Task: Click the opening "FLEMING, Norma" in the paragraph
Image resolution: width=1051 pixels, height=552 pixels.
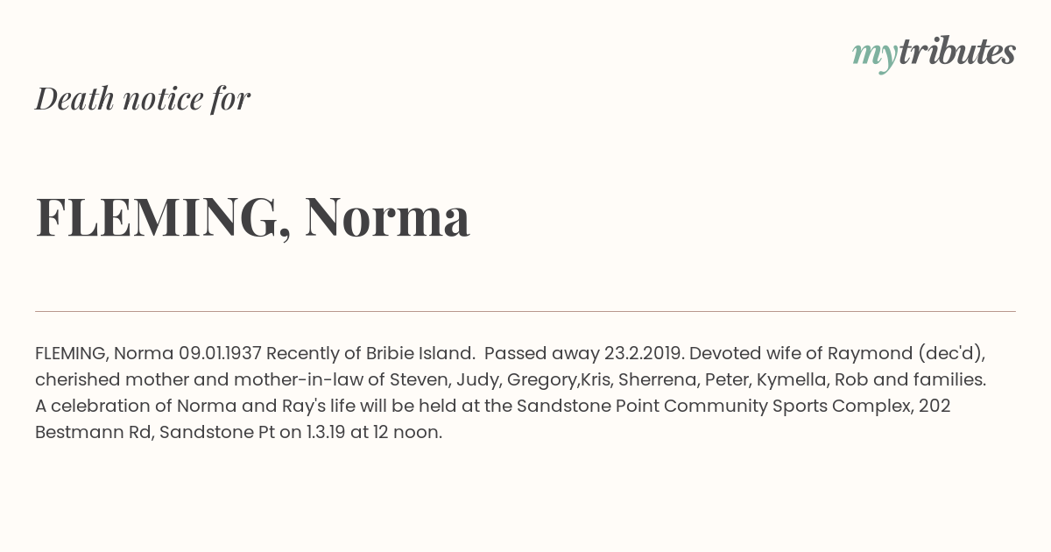Action: 104,353
